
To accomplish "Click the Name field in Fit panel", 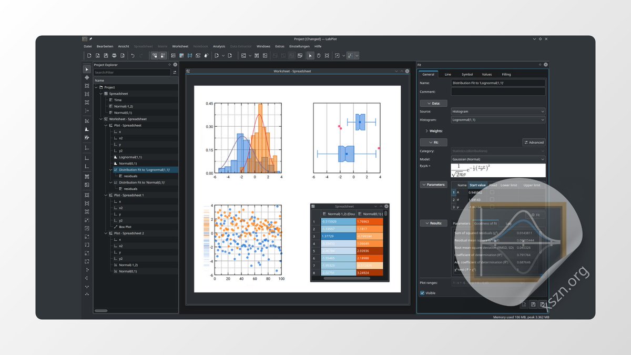I will click(498, 83).
